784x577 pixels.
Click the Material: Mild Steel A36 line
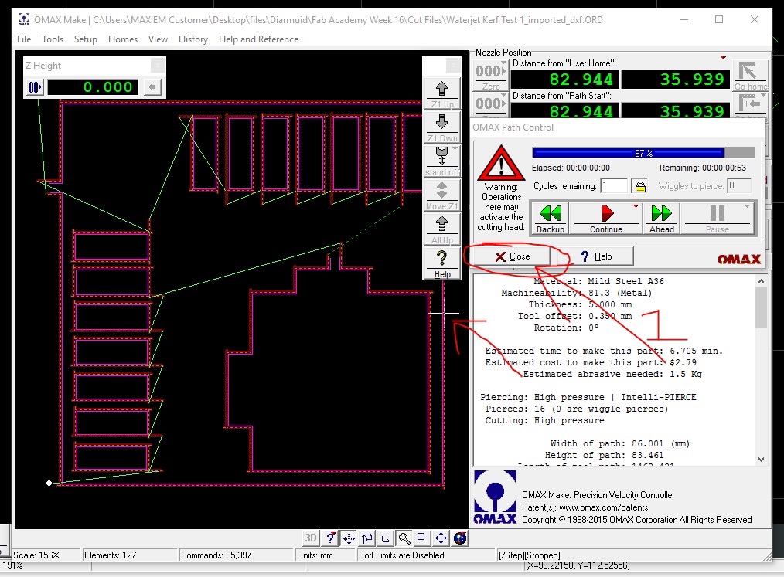[x=599, y=281]
